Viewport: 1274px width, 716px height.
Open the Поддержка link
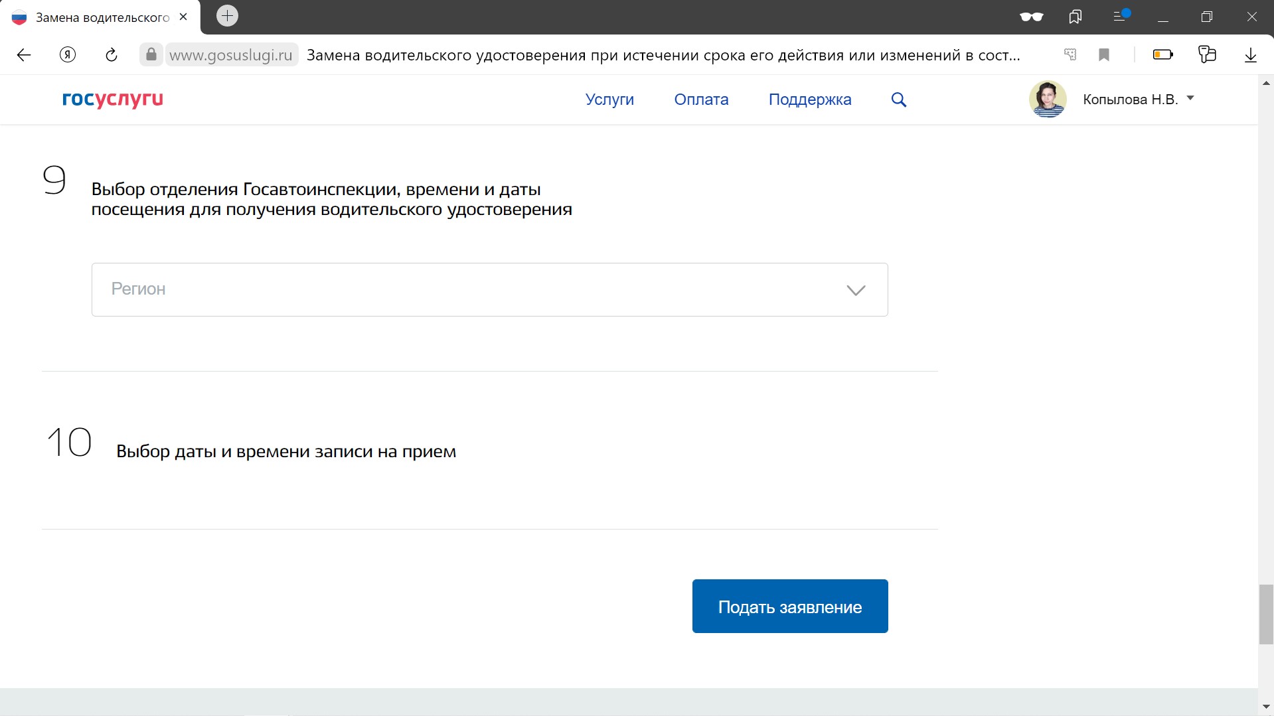click(809, 100)
